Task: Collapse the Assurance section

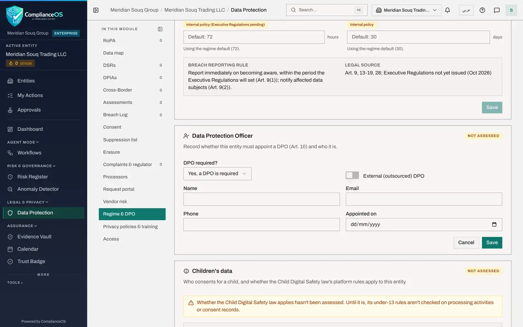Action: click(x=22, y=226)
